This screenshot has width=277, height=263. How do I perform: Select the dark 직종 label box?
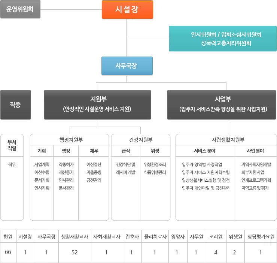click(15, 105)
